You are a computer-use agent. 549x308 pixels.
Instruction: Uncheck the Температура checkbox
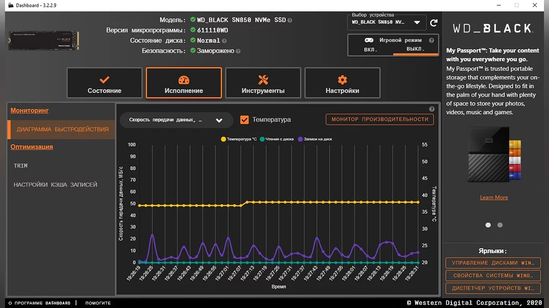pyautogui.click(x=244, y=120)
